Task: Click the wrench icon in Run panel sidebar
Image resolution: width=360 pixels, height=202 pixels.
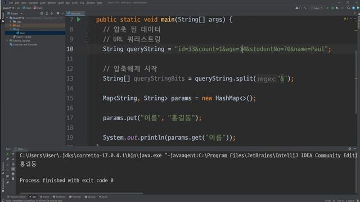Action: point(7,159)
